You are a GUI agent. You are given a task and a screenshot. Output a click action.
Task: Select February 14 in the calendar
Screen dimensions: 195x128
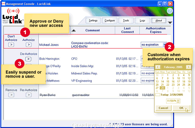coord(163,82)
